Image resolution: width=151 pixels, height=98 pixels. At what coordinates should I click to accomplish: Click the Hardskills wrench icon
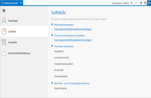click(x=4, y=42)
